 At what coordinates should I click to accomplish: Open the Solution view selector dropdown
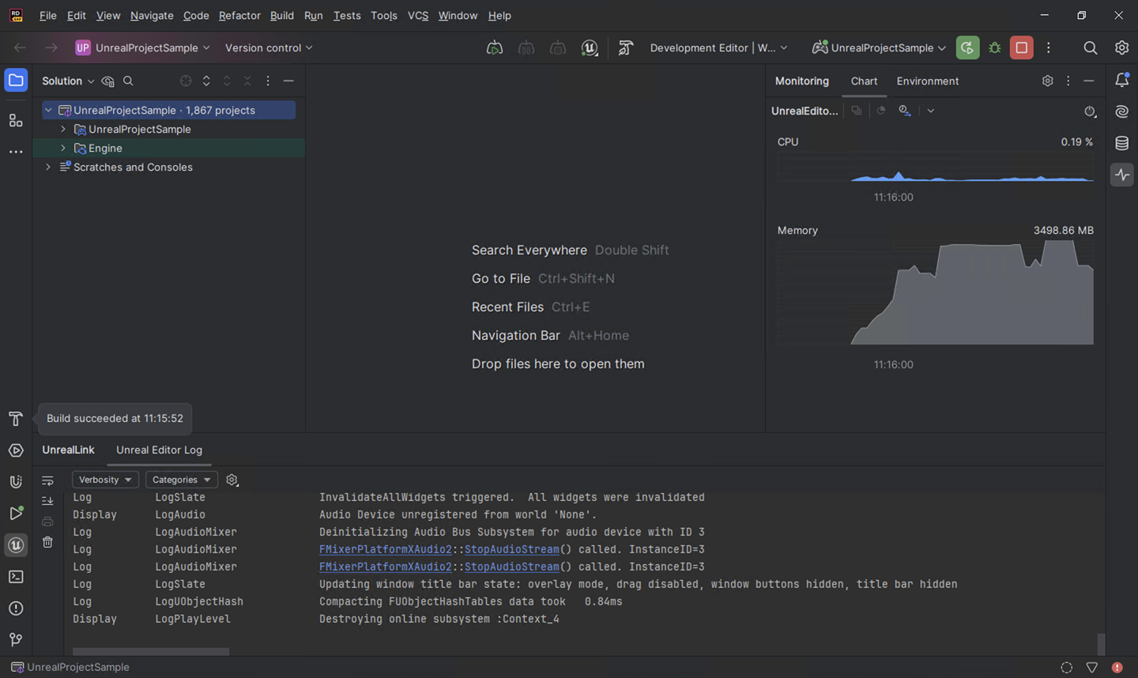tap(68, 81)
